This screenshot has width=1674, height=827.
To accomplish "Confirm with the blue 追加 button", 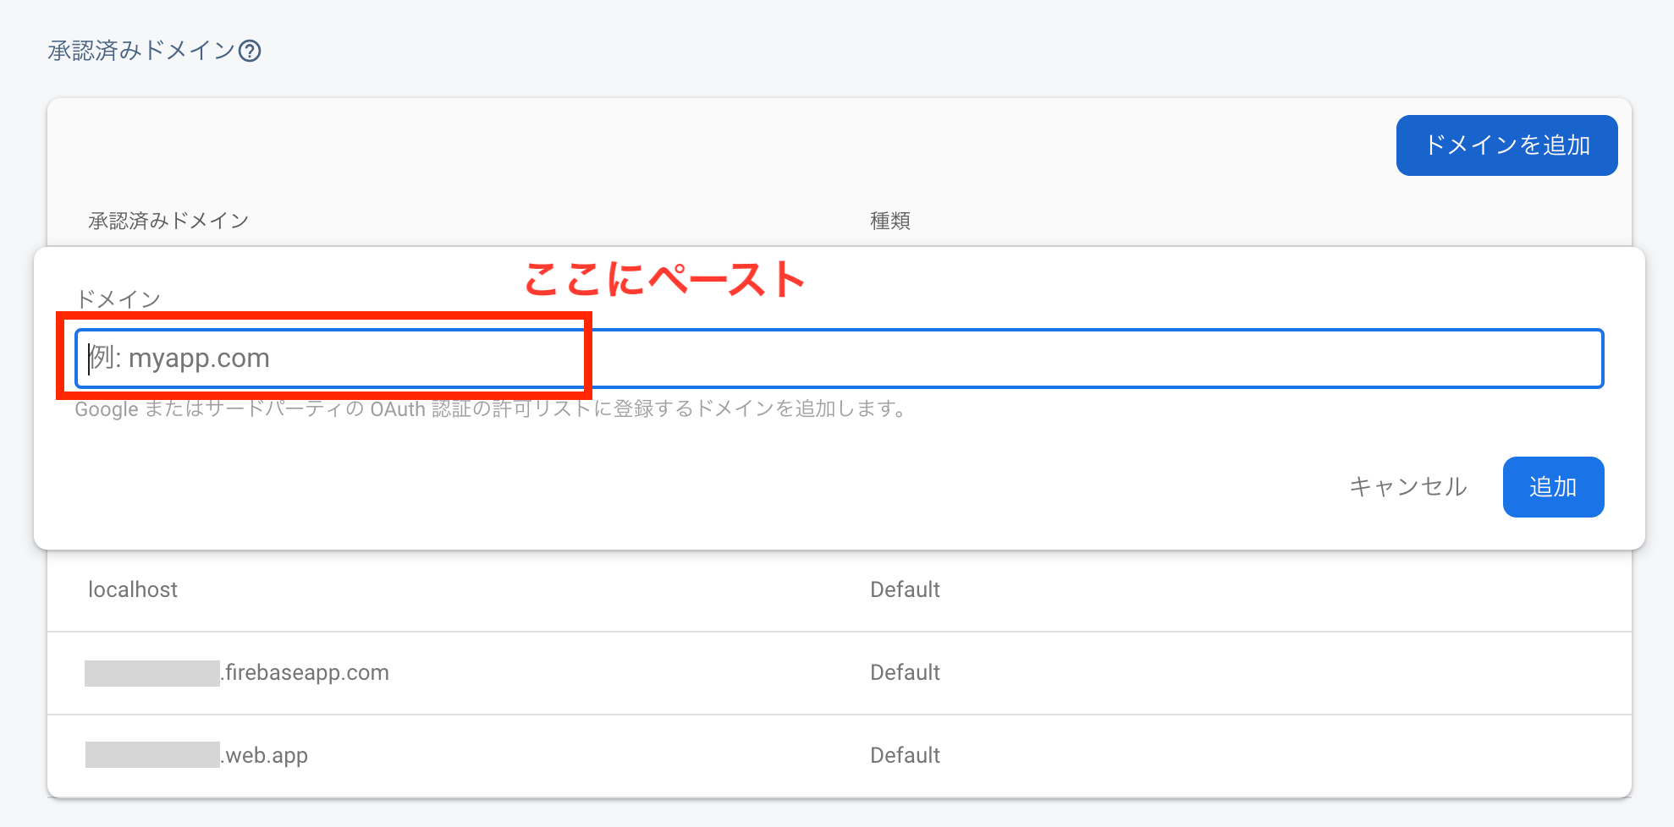I will pos(1552,487).
